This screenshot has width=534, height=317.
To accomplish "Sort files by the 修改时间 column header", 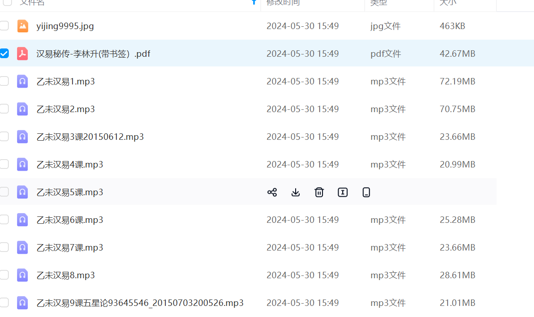I will [283, 3].
